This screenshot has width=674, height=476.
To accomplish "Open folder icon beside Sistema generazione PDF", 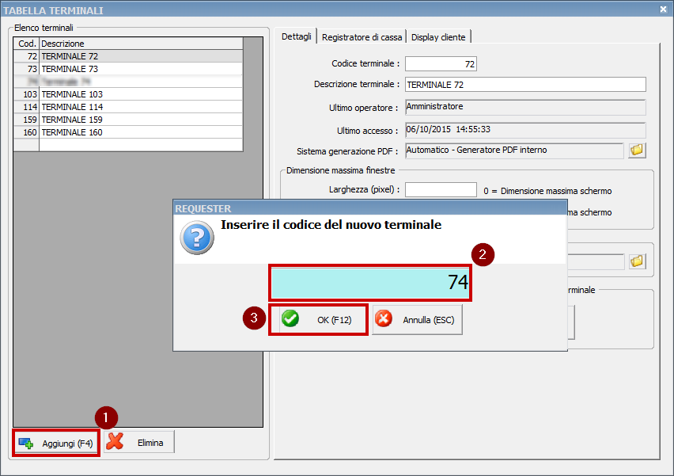I will [637, 150].
